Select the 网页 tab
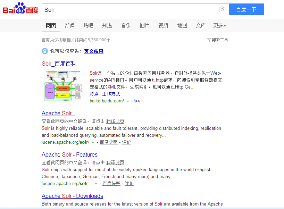This screenshot has width=284, height=209. (x=51, y=26)
